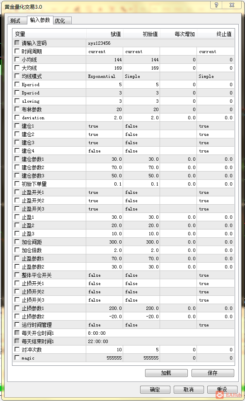The width and height of the screenshot is (245, 401).
Task: Tick the 时间周期 checkbox
Action: point(17,51)
